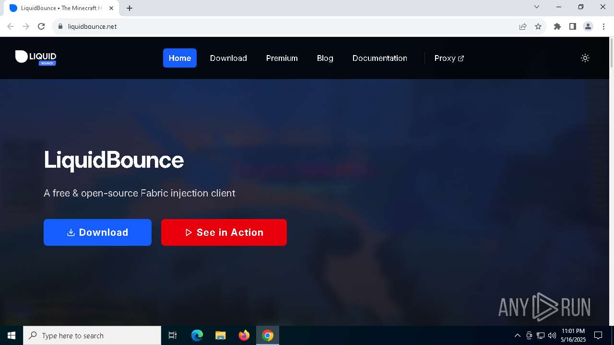Click the red See in Action button
This screenshot has height=345, width=614.
point(224,232)
